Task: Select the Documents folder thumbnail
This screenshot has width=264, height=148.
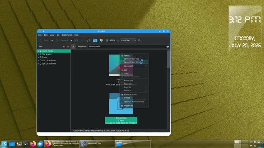Action: 121,104
